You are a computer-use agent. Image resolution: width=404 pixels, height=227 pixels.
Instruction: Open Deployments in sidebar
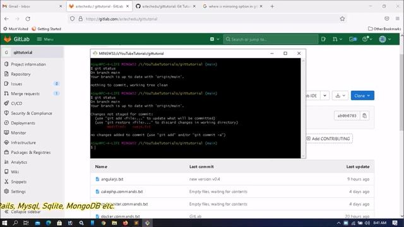coord(23,123)
